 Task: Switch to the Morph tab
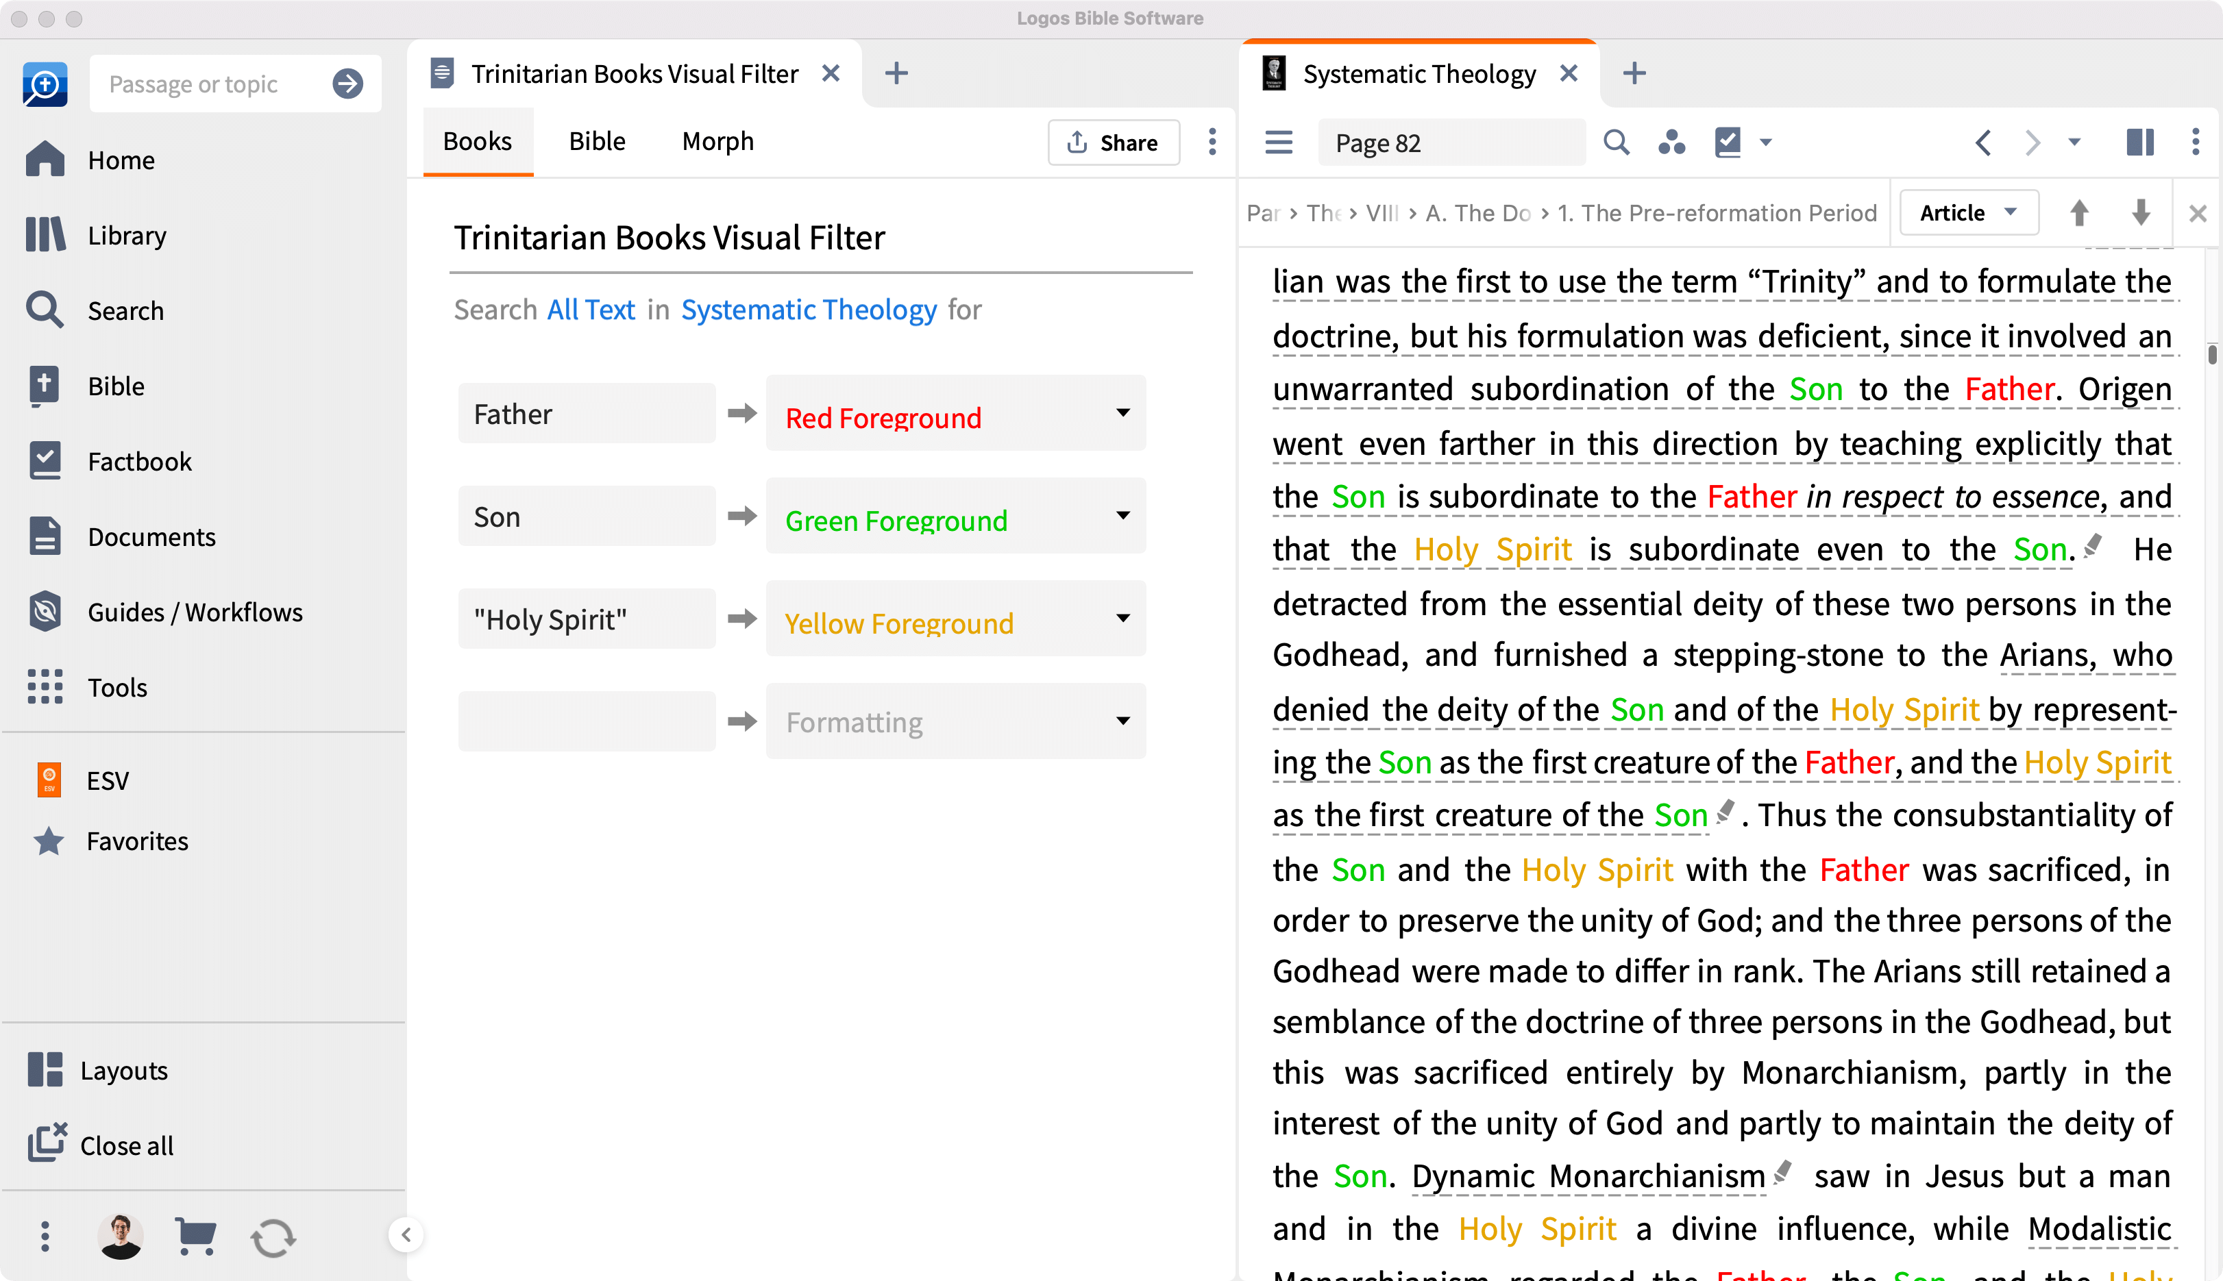(717, 140)
